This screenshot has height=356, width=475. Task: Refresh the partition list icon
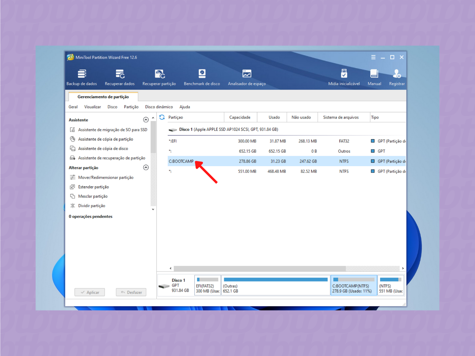(x=162, y=117)
